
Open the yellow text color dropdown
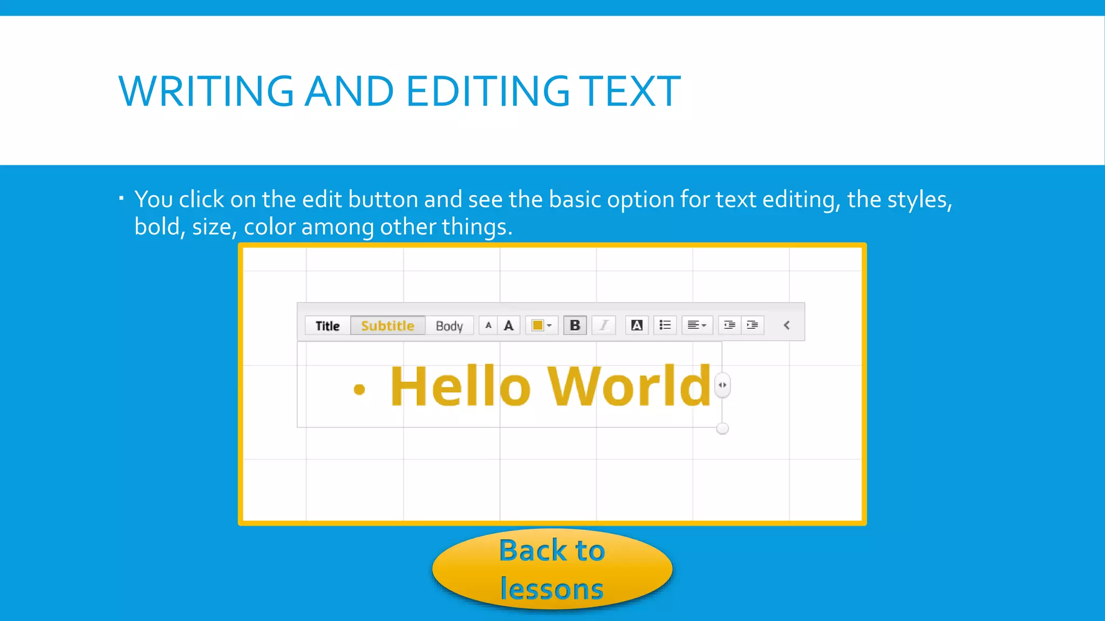pyautogui.click(x=542, y=326)
